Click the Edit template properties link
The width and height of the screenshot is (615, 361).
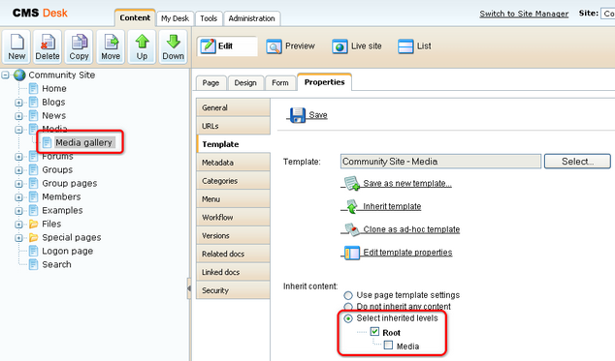pos(407,253)
